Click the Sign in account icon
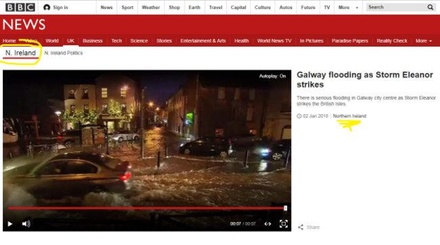The image size is (440, 245). coord(47,7)
